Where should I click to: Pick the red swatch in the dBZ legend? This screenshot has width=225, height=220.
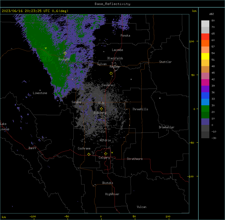(x=205, y=37)
